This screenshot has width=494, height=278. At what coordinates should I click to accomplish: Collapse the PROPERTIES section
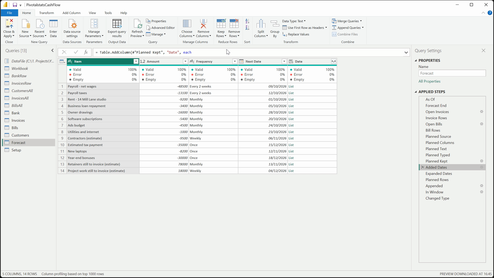click(416, 61)
